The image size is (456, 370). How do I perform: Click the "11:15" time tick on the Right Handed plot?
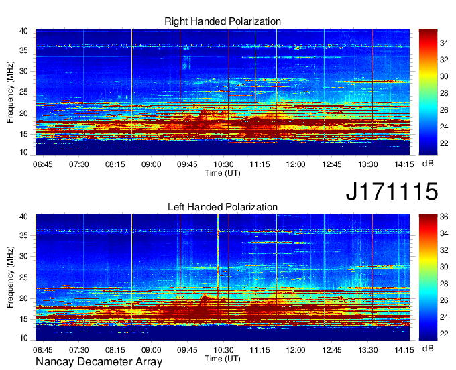coord(260,164)
